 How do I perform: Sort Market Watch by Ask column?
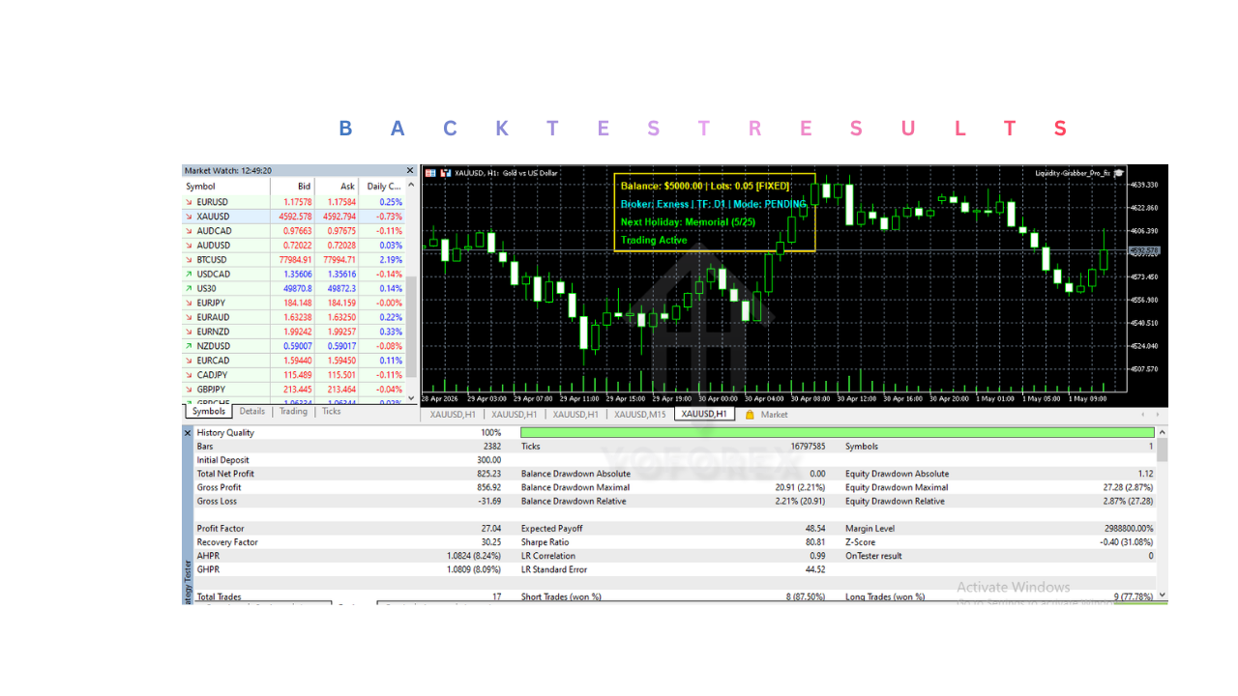[337, 187]
